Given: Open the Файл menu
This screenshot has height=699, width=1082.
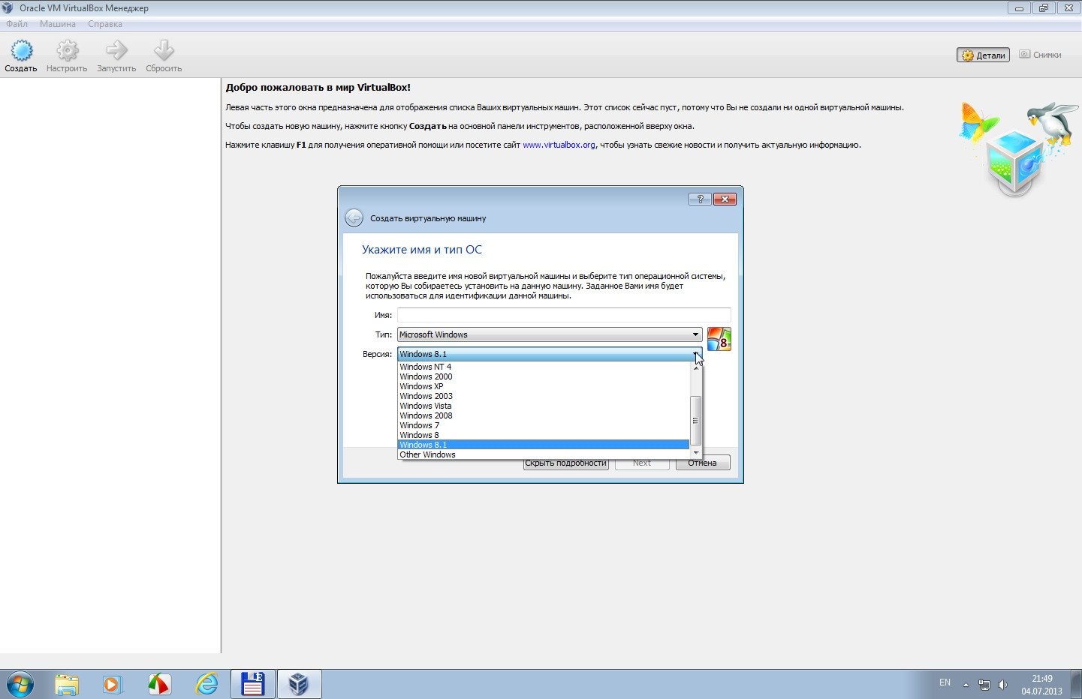Looking at the screenshot, I should tap(17, 24).
